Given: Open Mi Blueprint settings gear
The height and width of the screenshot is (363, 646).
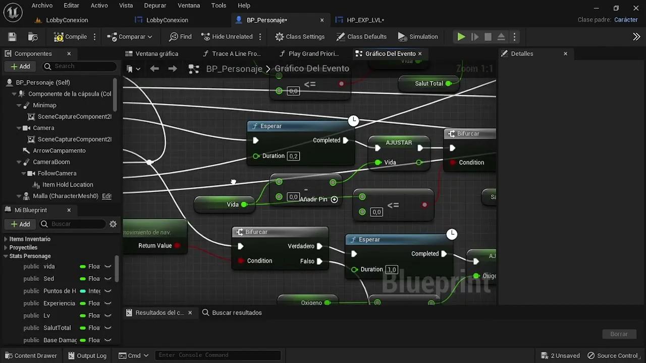Looking at the screenshot, I should [x=113, y=224].
